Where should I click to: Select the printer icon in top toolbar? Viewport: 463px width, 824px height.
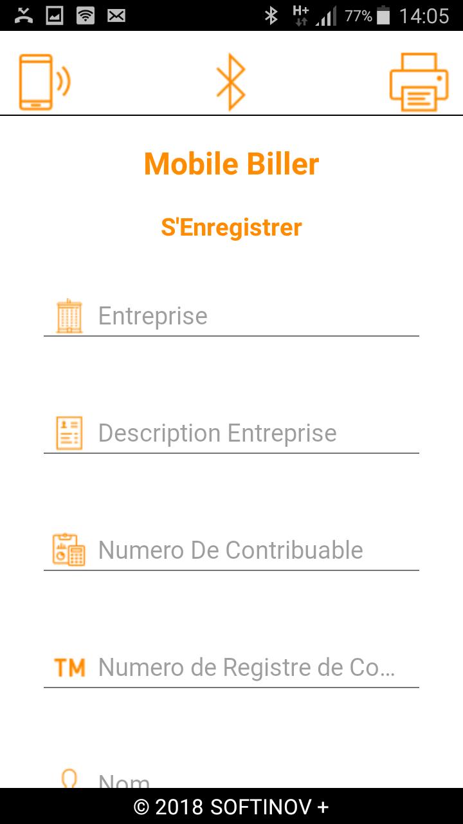point(418,82)
